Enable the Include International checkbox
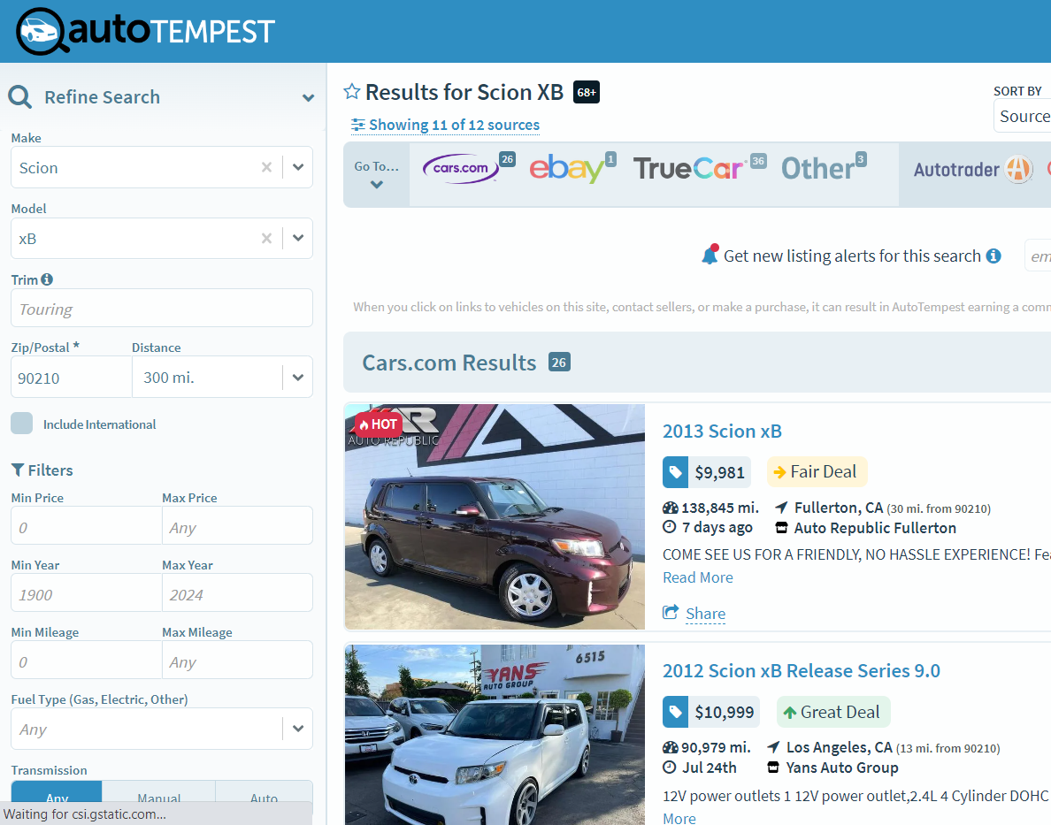 21,423
